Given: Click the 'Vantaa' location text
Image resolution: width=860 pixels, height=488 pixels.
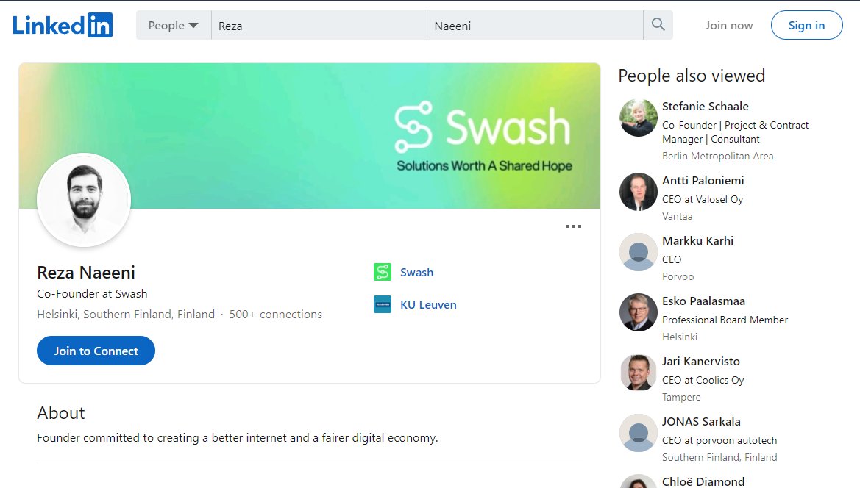Looking at the screenshot, I should click(678, 216).
